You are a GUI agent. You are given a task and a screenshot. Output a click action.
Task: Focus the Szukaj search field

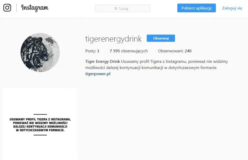(123, 8)
